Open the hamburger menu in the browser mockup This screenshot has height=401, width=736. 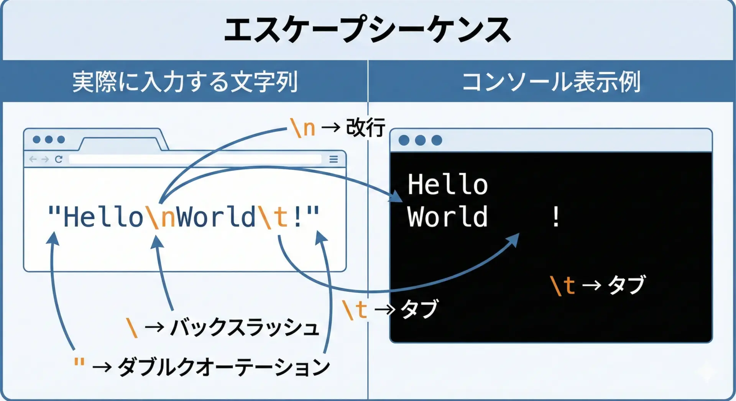pyautogui.click(x=333, y=159)
